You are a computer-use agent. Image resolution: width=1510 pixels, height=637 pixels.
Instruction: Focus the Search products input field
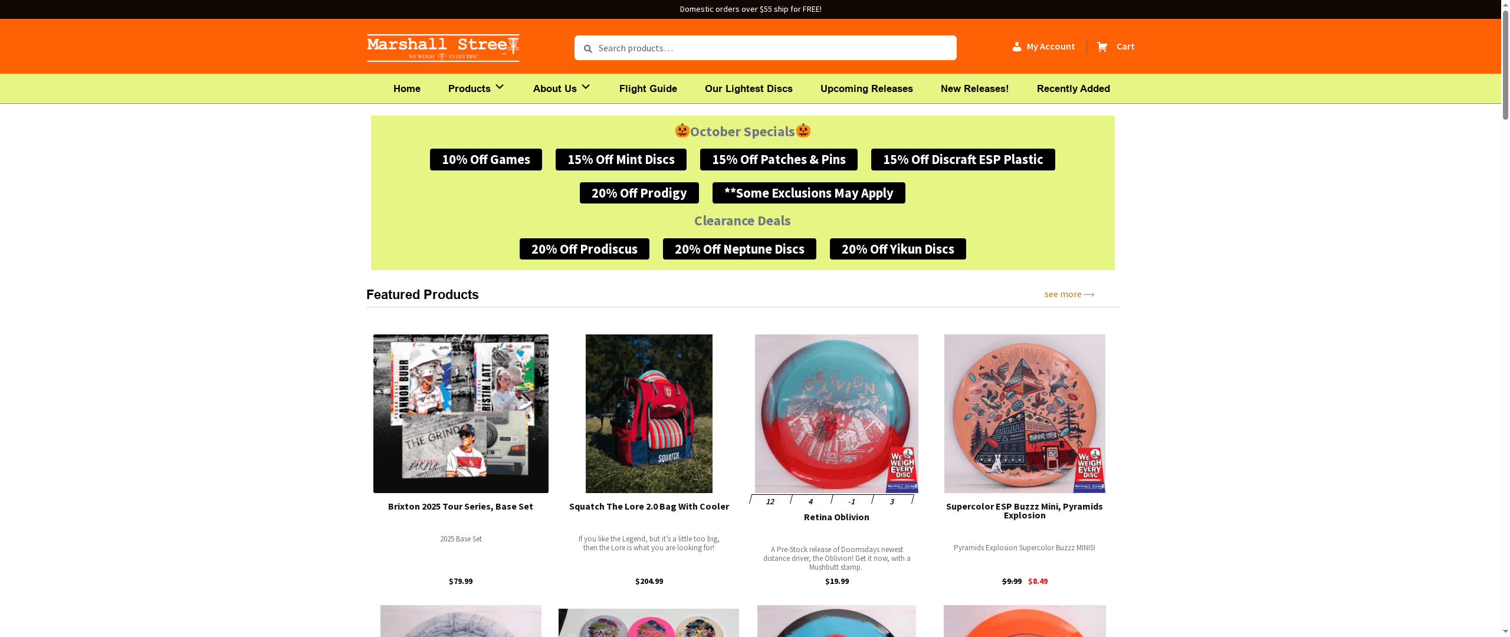click(766, 48)
